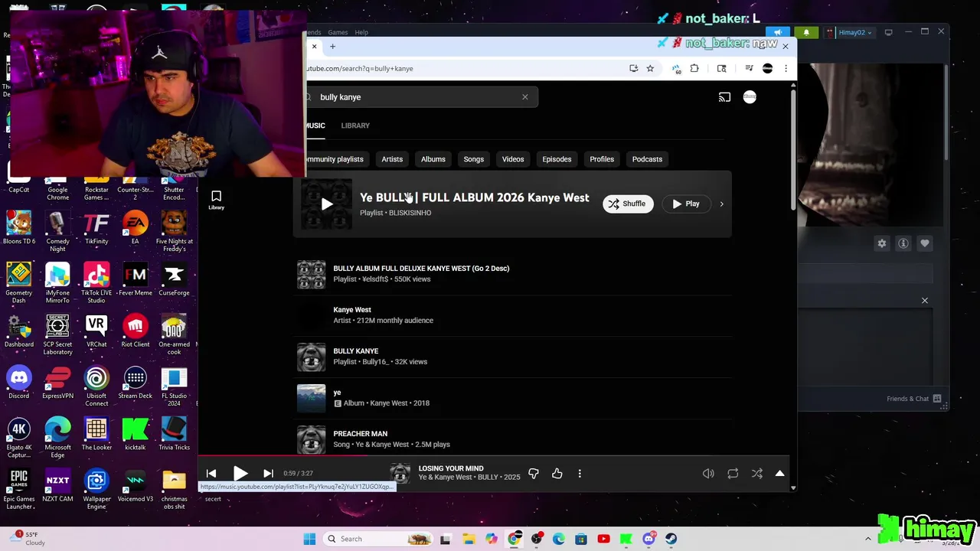The image size is (980, 551).
Task: Click the taskbar Search box
Action: pyautogui.click(x=377, y=539)
